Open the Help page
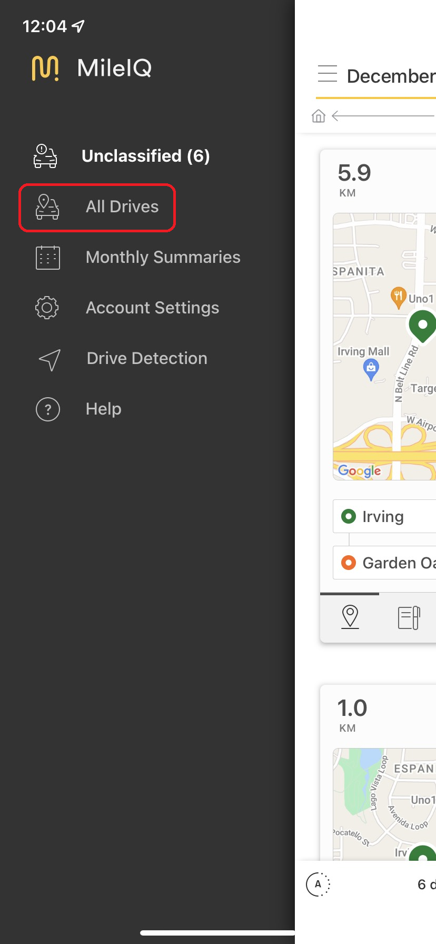 point(104,409)
